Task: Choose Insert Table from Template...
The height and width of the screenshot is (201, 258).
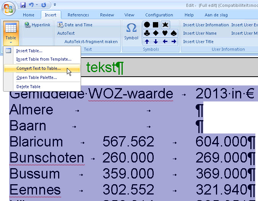Action: [x=42, y=59]
